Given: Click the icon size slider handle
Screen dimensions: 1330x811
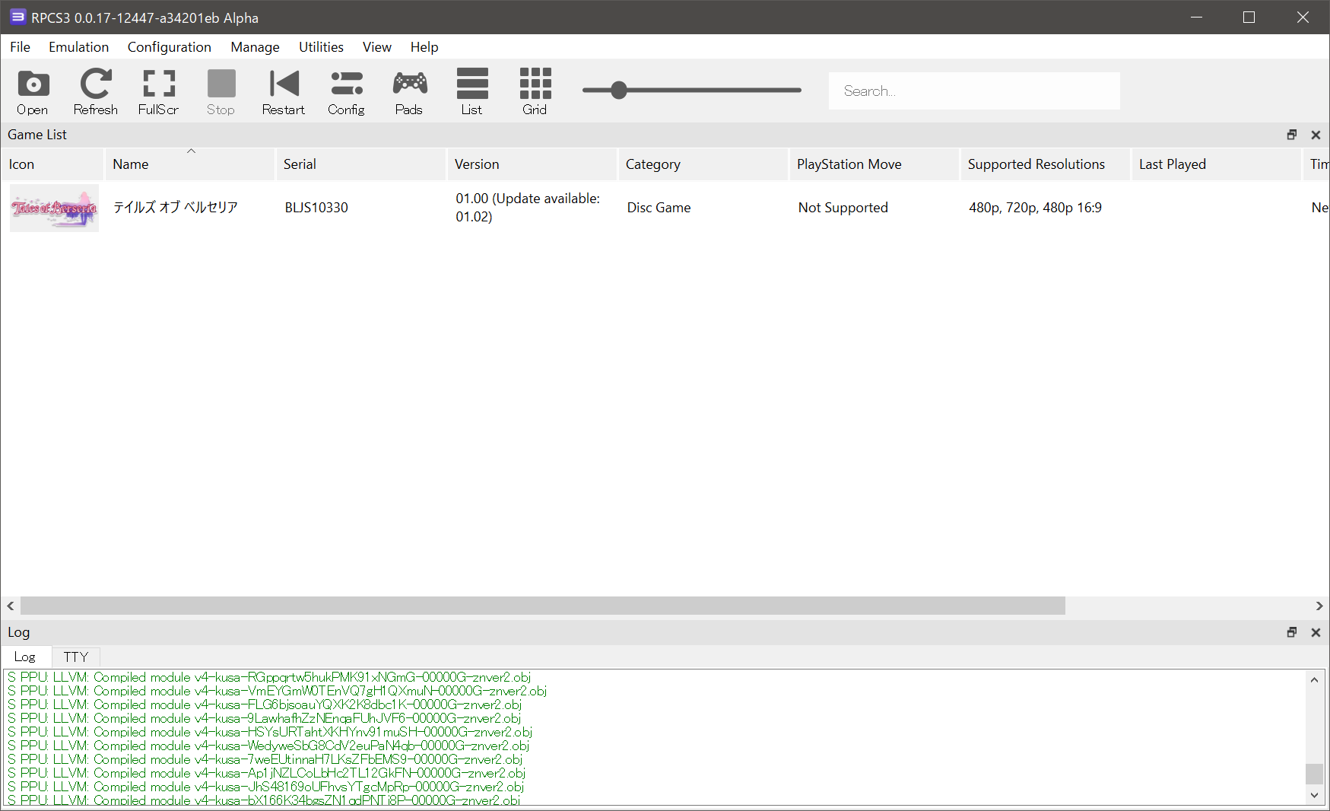Looking at the screenshot, I should click(619, 91).
